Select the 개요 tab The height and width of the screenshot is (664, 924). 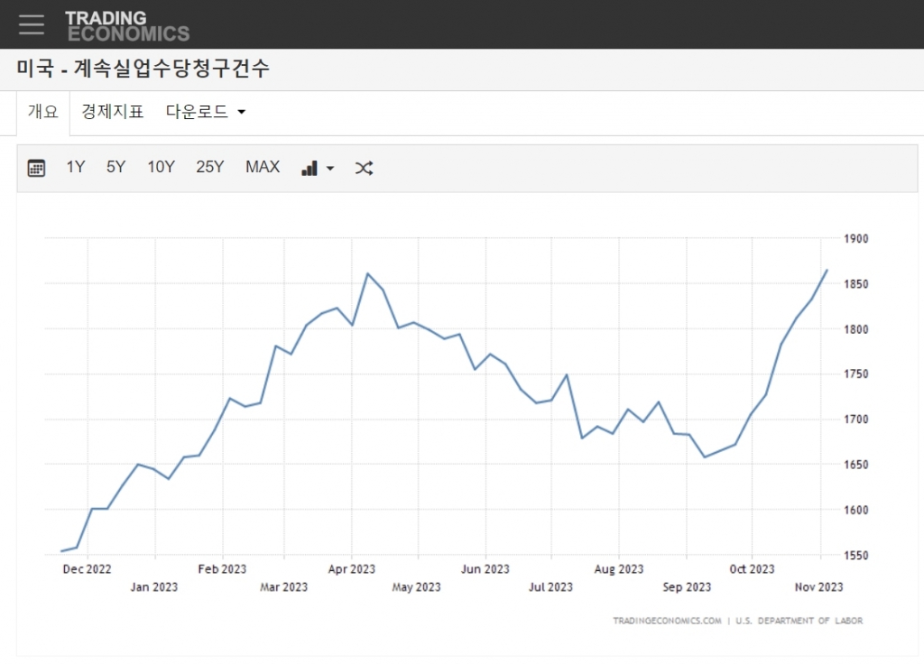[42, 112]
